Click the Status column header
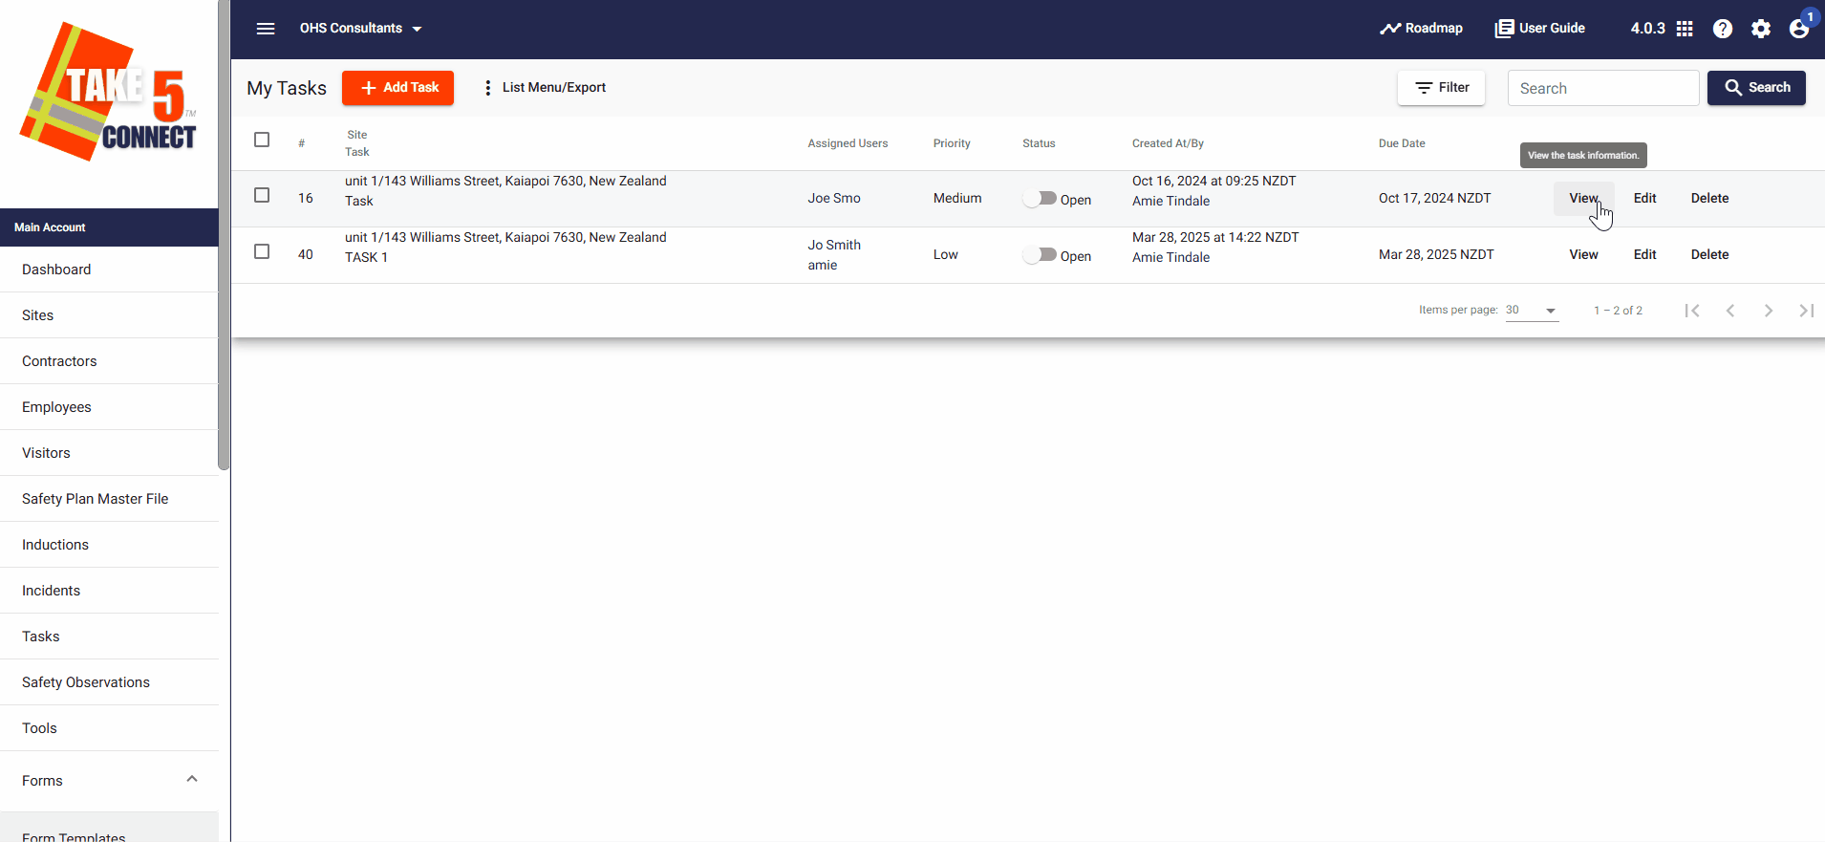Screen dimensions: 1825x842 click(x=1039, y=143)
